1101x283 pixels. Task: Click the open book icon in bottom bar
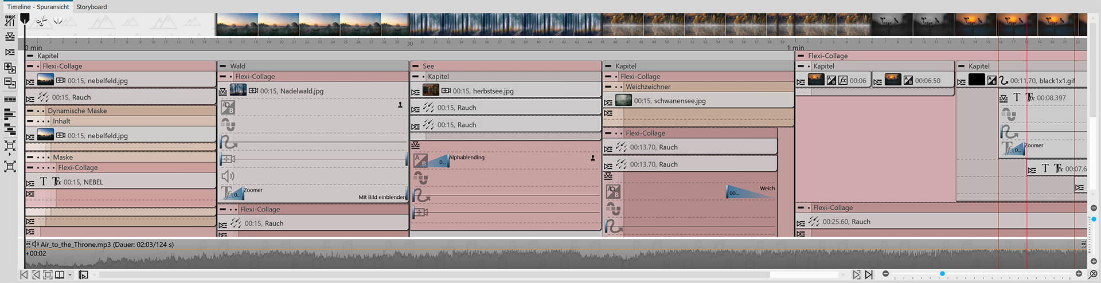(x=60, y=275)
